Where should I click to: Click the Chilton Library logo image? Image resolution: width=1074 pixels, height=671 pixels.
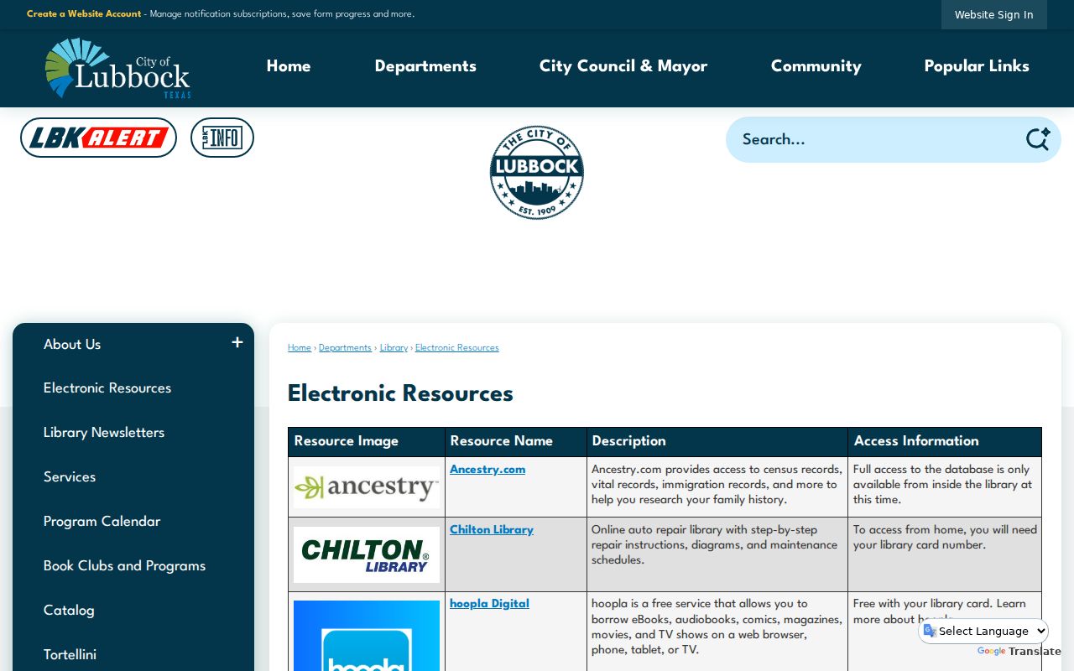367,554
